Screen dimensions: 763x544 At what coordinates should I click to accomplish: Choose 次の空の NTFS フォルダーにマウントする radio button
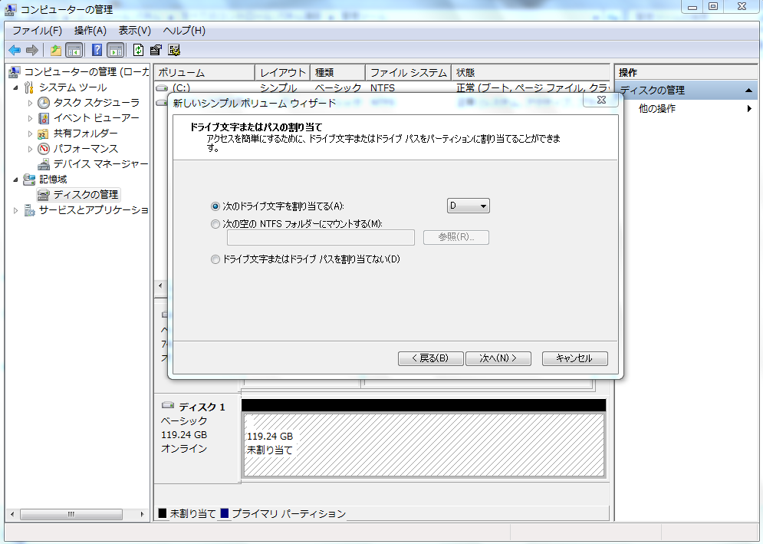coord(215,224)
